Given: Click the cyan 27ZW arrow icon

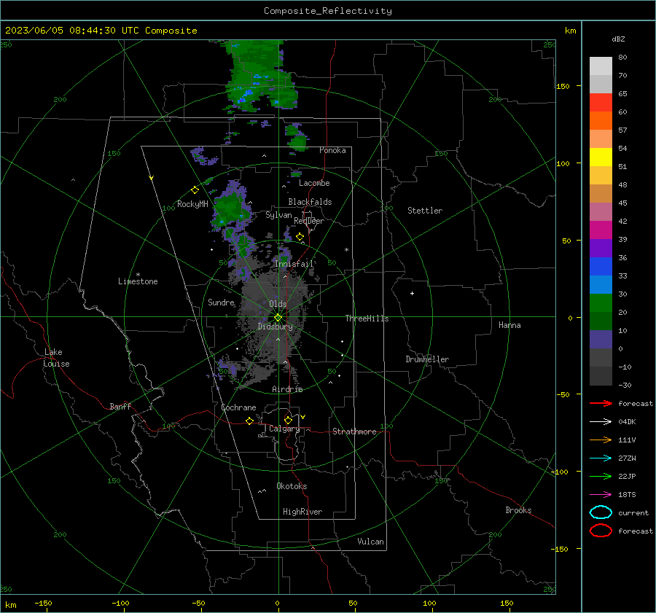Looking at the screenshot, I should point(601,458).
